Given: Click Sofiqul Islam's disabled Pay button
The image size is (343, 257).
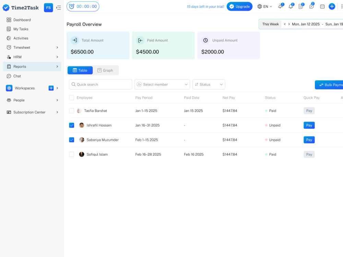Looking at the screenshot, I should point(309,154).
